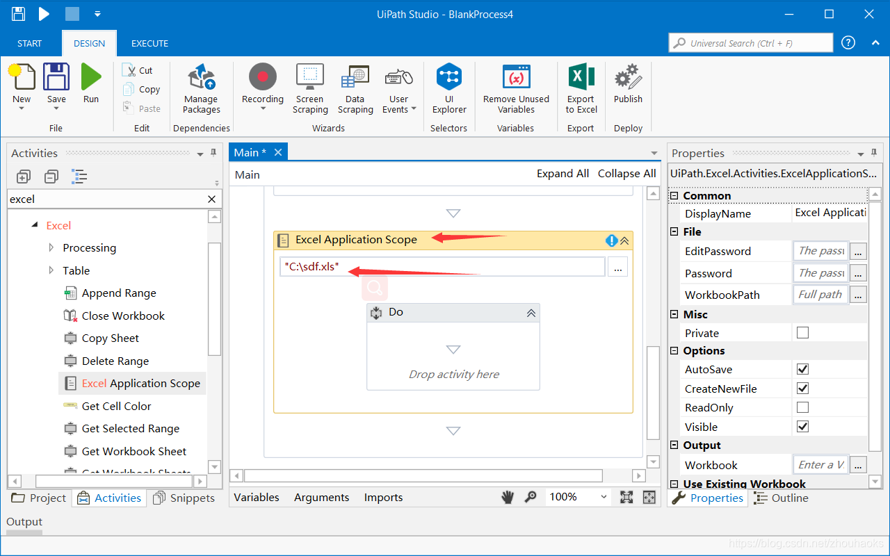Switch to the Outline tab
Screen dimensions: 890x556
[x=781, y=498]
